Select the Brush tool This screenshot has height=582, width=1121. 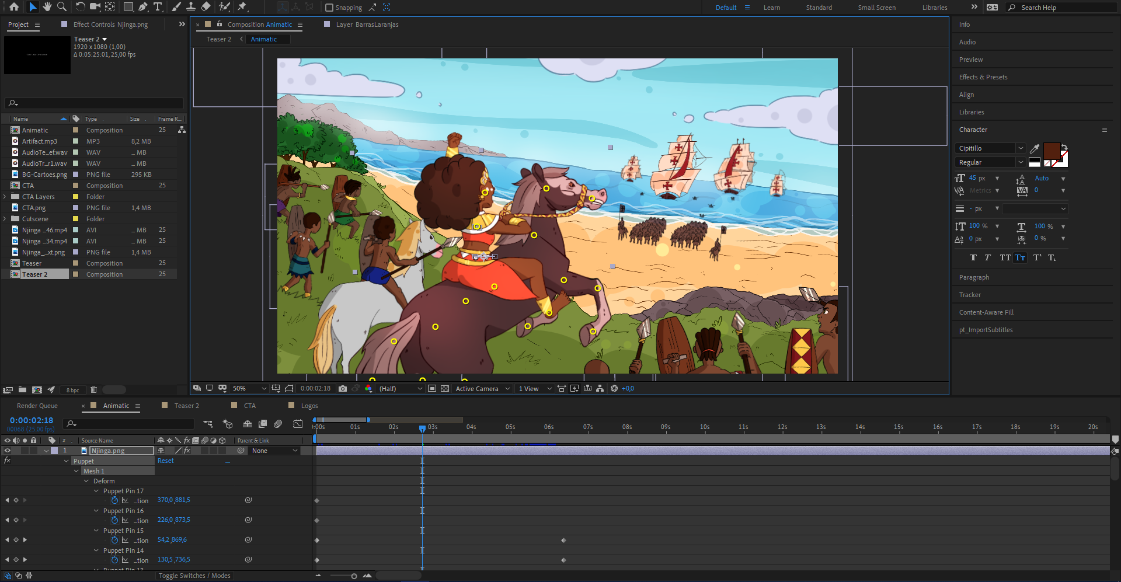pos(176,7)
